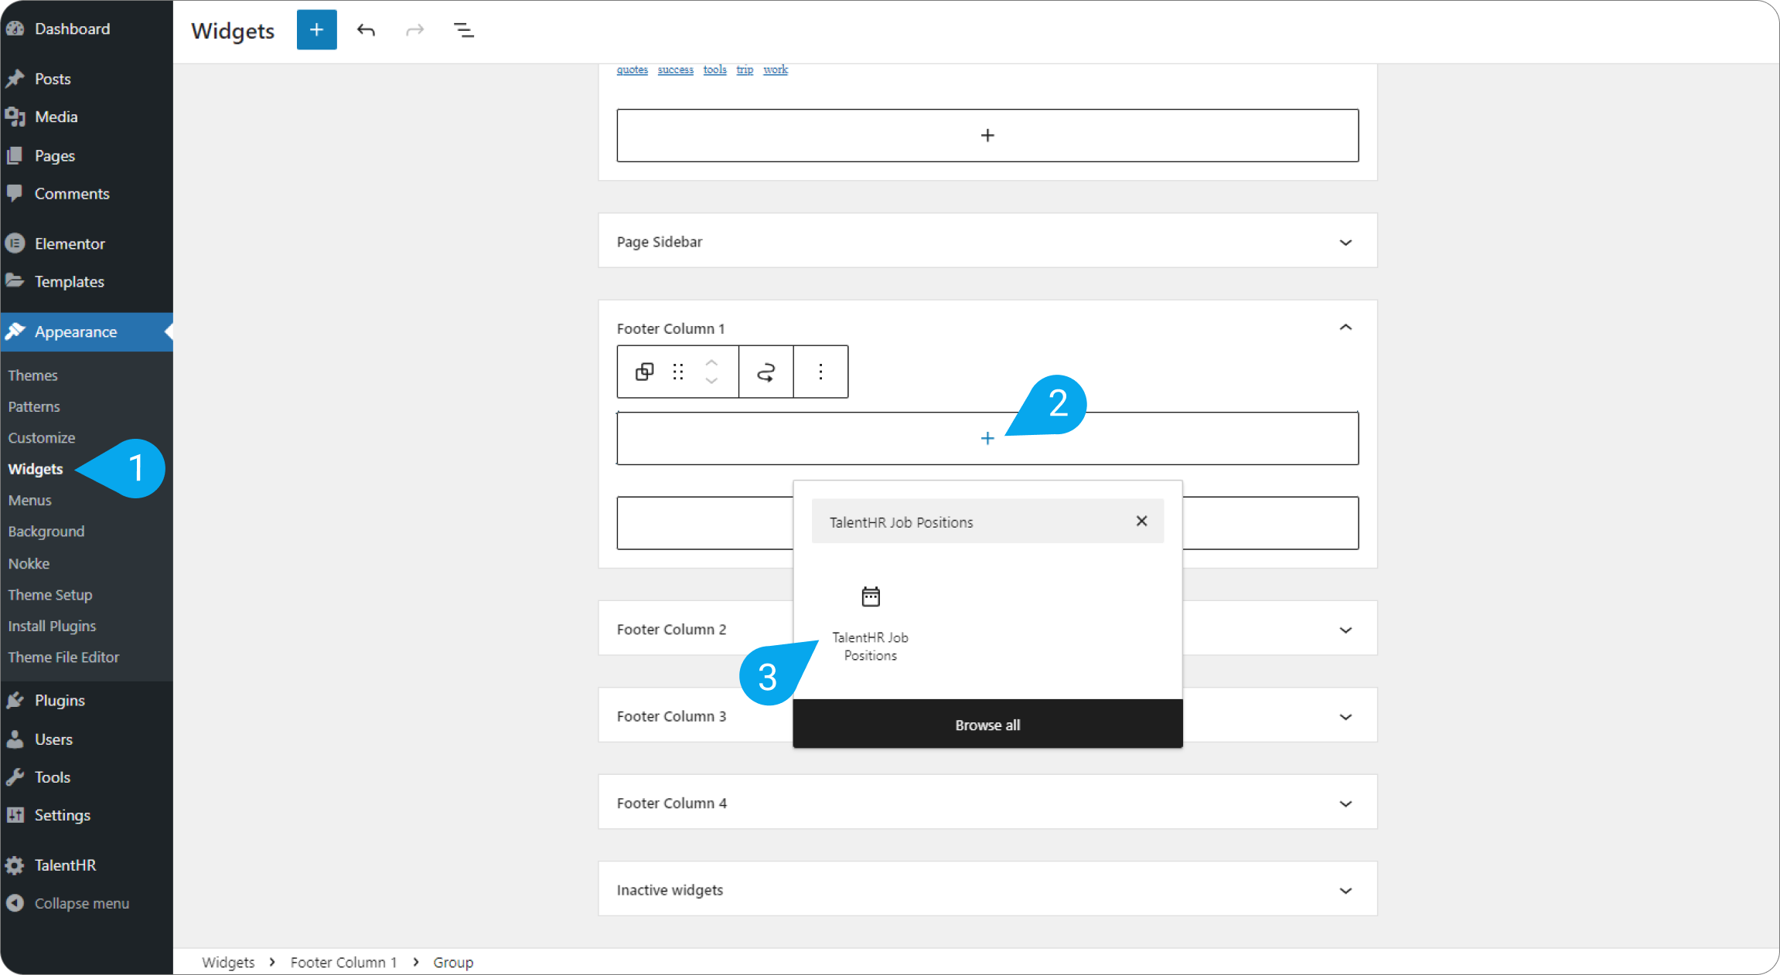Image resolution: width=1780 pixels, height=975 pixels.
Task: Expand the Inactive widgets section
Action: [x=1345, y=891]
